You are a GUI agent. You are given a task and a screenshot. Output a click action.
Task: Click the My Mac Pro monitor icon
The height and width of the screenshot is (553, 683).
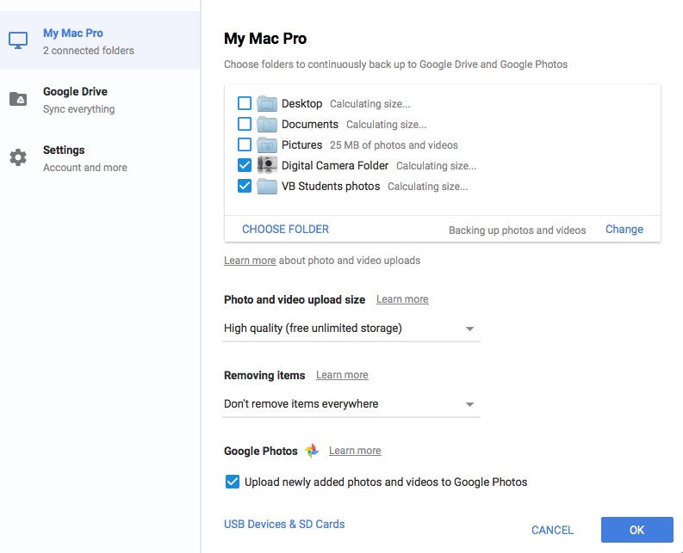pyautogui.click(x=18, y=40)
